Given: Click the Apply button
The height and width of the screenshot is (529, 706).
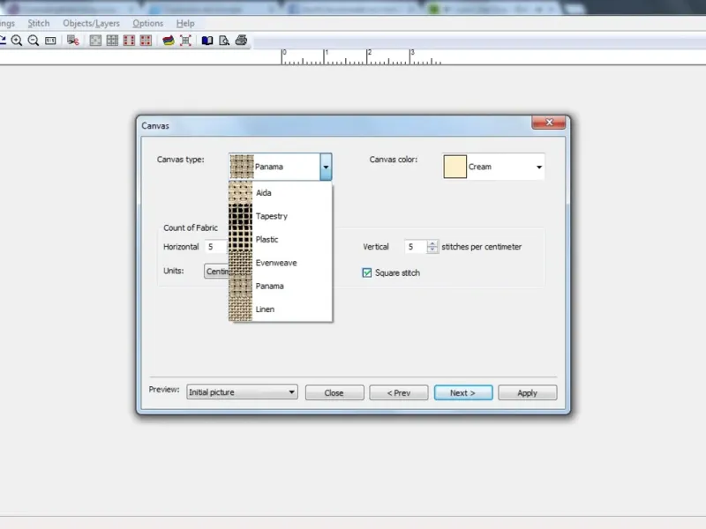Looking at the screenshot, I should (528, 392).
